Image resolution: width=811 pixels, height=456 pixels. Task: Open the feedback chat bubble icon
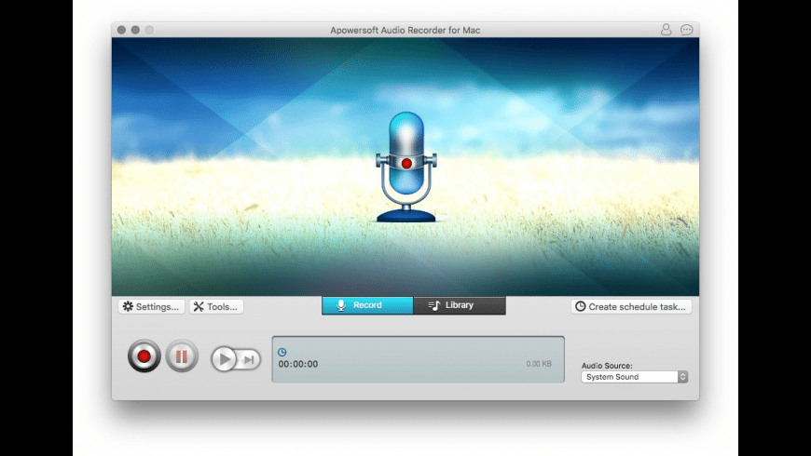coord(686,30)
